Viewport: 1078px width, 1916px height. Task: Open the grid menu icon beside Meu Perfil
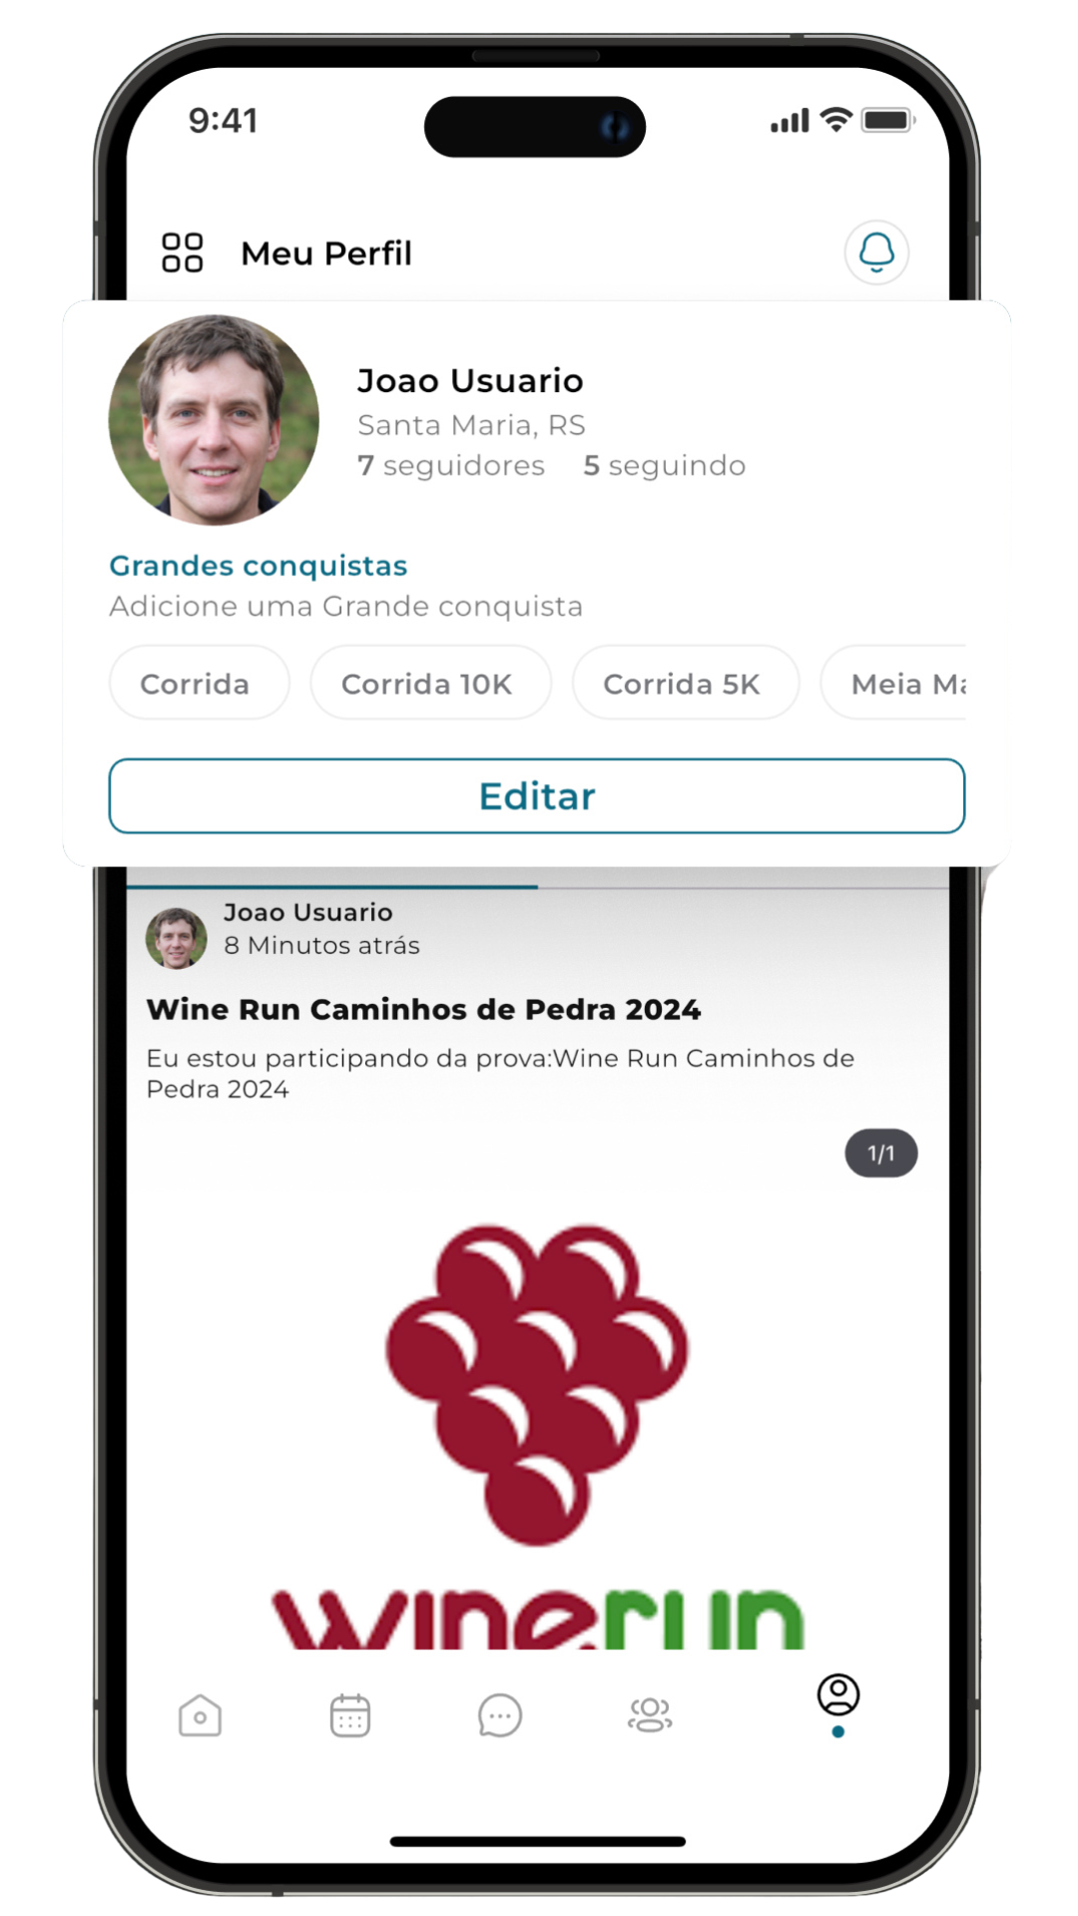pos(183,252)
